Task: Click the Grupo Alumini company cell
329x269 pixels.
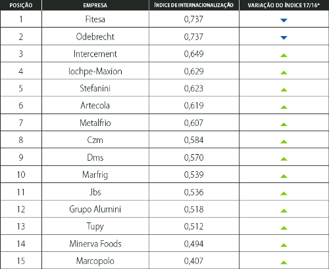Action: pyautogui.click(x=95, y=209)
